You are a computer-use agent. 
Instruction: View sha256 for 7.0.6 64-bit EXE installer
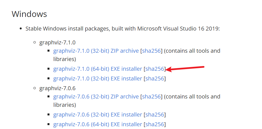(x=155, y=124)
